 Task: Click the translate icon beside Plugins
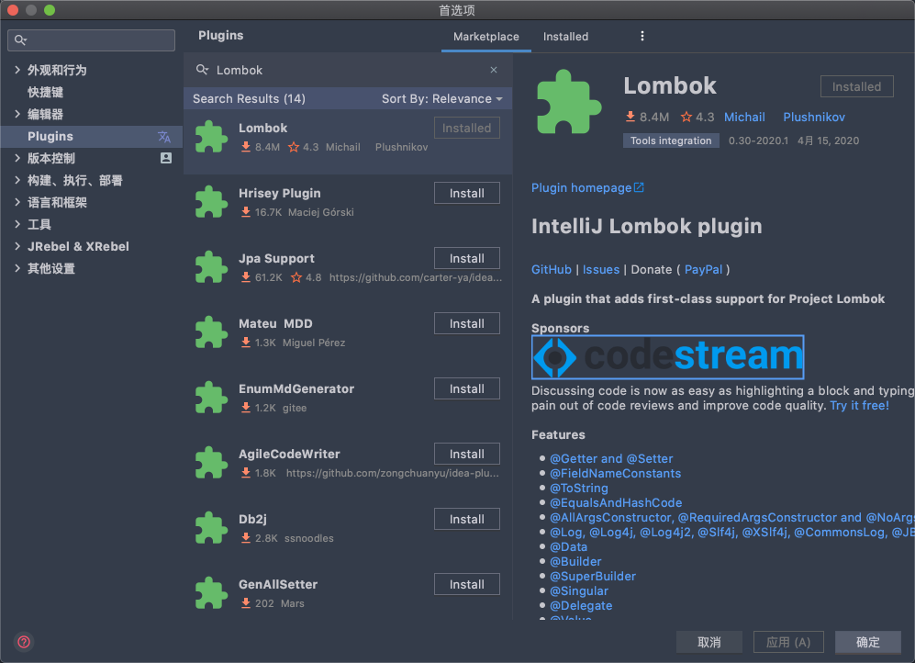coord(164,137)
